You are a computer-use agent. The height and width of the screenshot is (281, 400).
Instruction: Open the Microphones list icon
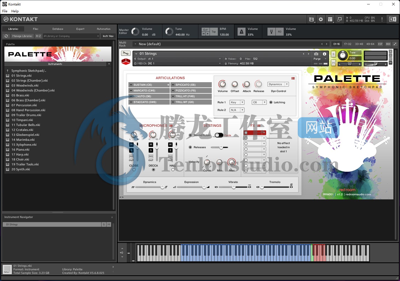[171, 126]
